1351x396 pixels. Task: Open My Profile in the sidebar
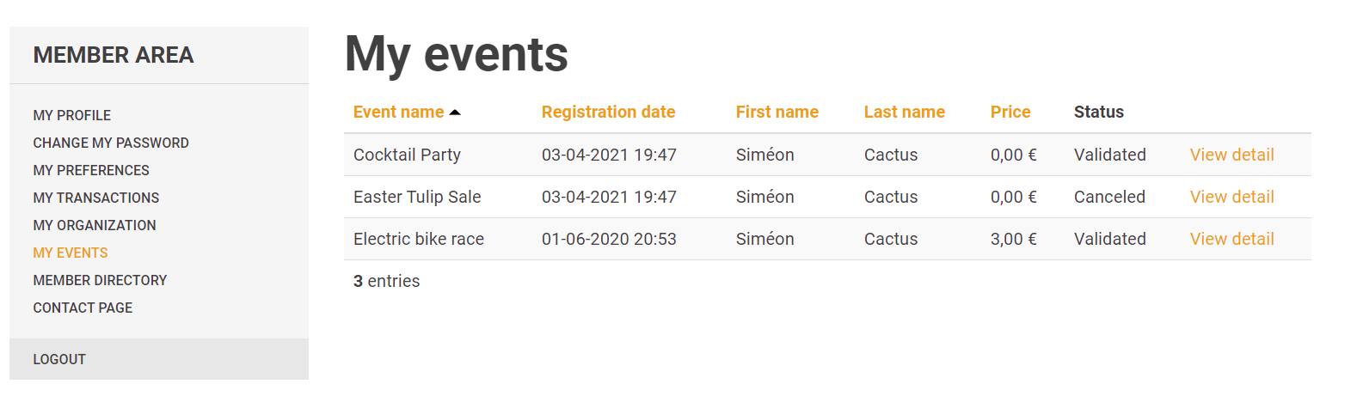(72, 115)
